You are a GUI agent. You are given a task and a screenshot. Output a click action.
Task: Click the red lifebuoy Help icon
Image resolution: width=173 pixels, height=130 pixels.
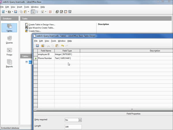(x=50, y=12)
